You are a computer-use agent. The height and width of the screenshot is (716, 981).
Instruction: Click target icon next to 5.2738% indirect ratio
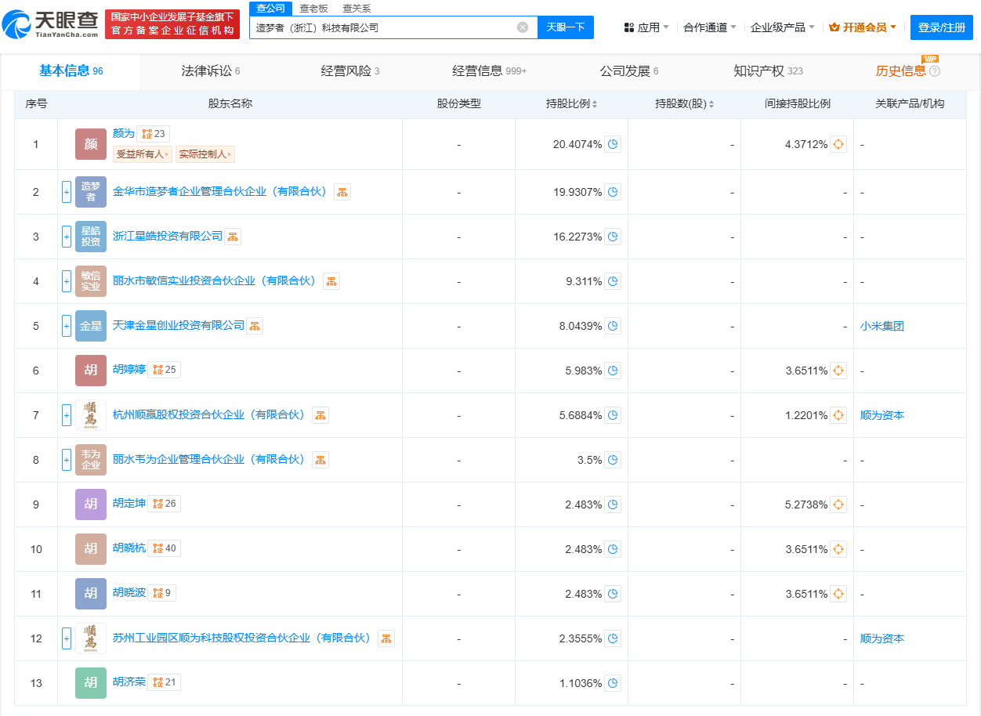pos(838,504)
